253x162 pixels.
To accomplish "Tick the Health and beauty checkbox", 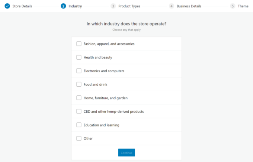I will [x=79, y=57].
